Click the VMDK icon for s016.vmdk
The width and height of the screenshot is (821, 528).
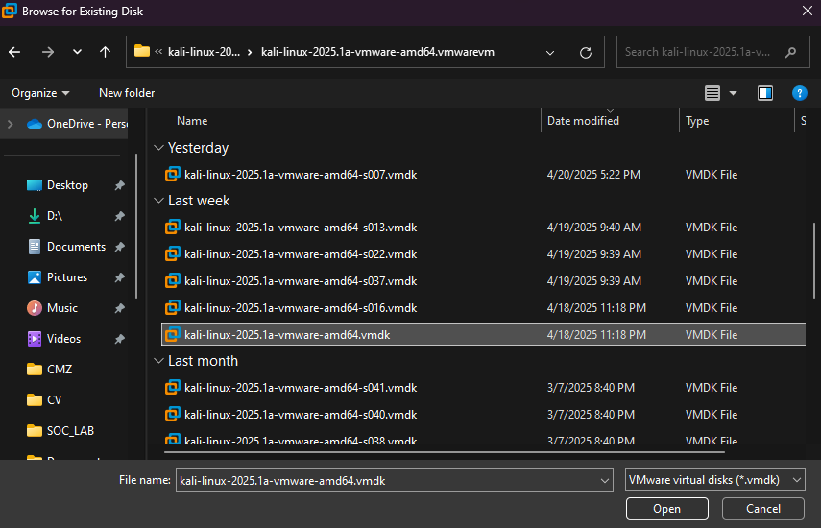click(172, 308)
